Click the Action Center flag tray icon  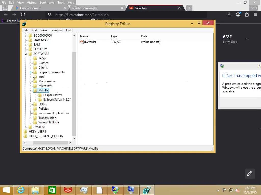tap(224, 190)
